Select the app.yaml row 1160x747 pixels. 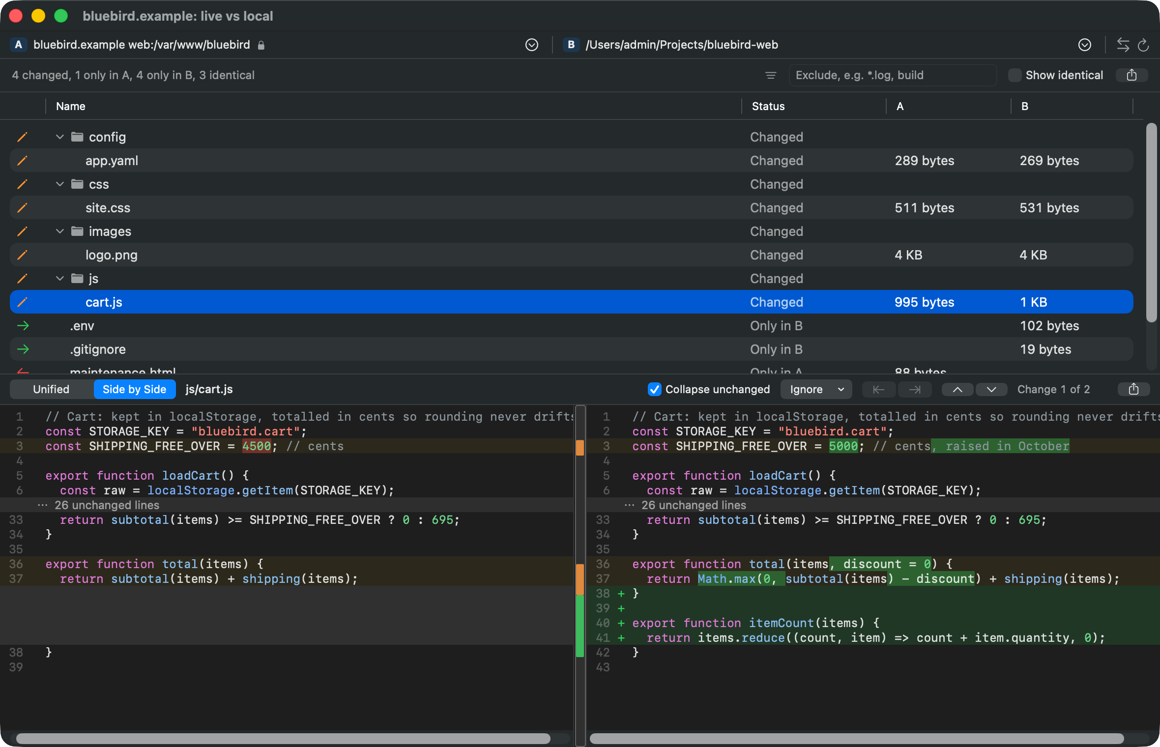[x=571, y=160]
